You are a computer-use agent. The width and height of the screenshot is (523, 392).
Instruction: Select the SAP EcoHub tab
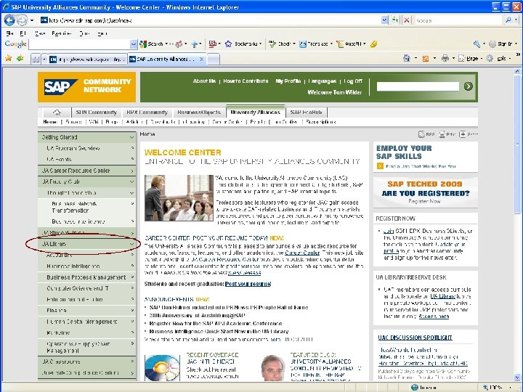click(306, 113)
